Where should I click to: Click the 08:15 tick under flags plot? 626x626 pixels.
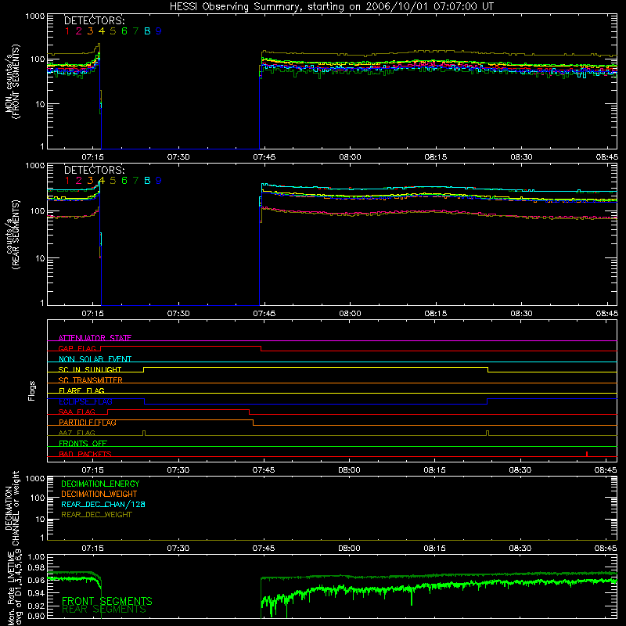435,470
